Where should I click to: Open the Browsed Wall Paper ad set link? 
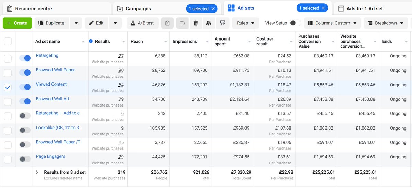click(x=55, y=70)
